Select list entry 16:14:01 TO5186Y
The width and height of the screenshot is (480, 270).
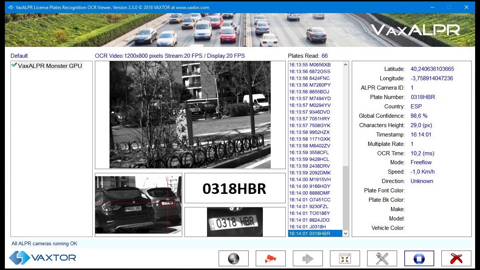click(315, 213)
